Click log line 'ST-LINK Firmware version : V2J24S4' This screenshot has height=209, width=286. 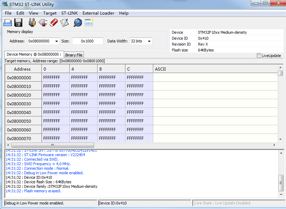click(x=45, y=155)
